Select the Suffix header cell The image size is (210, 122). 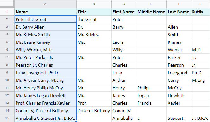pyautogui.click(x=200, y=12)
